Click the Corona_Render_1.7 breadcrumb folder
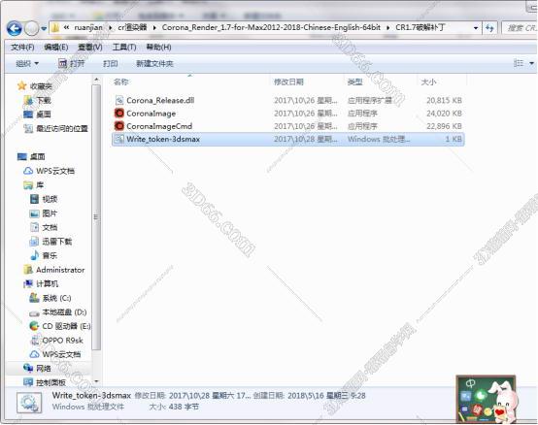The width and height of the screenshot is (538, 425). click(x=271, y=27)
